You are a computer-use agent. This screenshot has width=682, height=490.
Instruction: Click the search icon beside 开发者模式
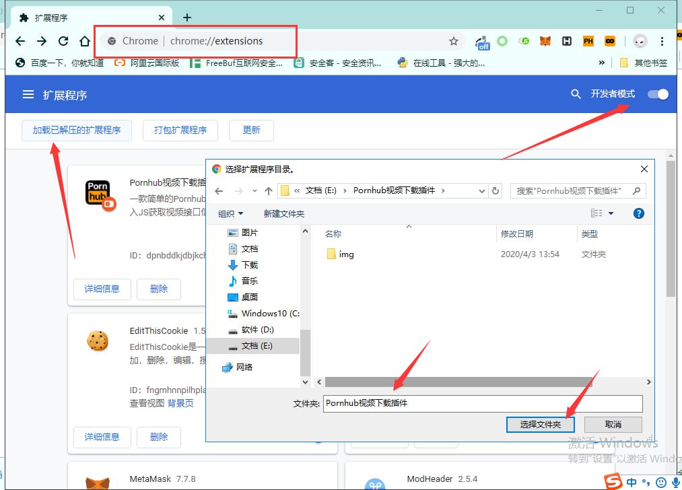point(576,94)
